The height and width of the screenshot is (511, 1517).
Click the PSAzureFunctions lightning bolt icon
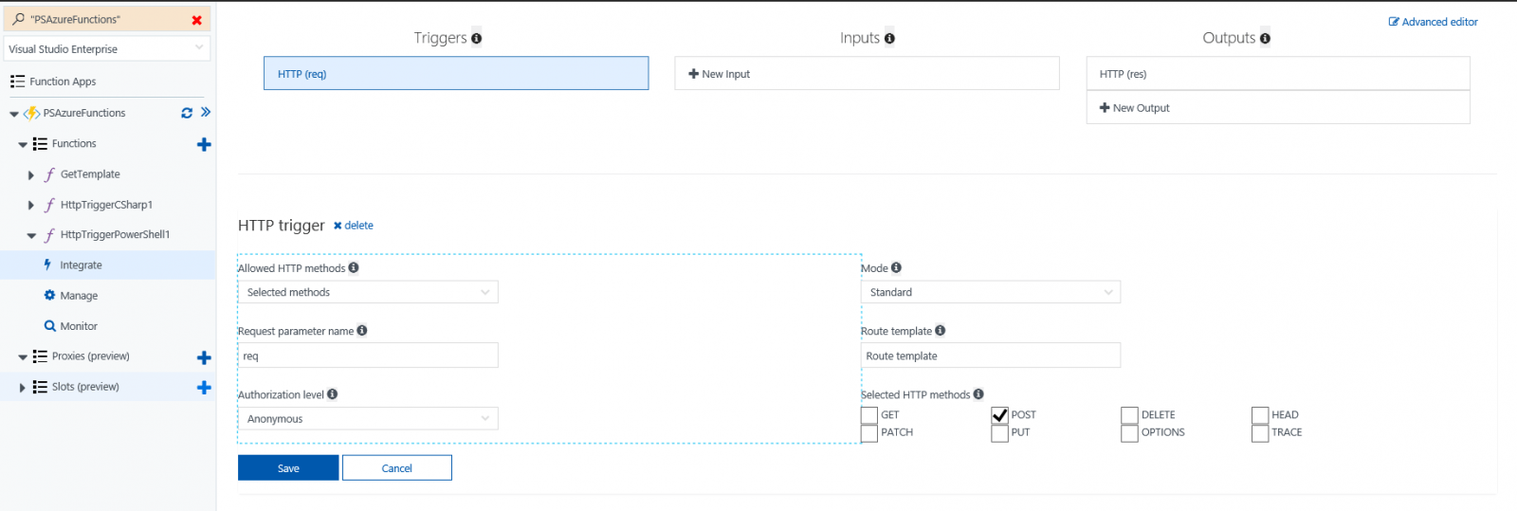[31, 113]
